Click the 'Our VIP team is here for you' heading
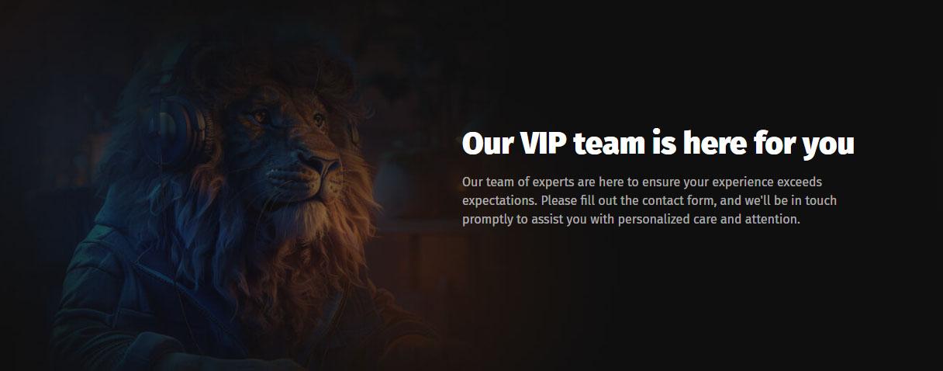Viewport: 943px width, 371px height. [658, 144]
